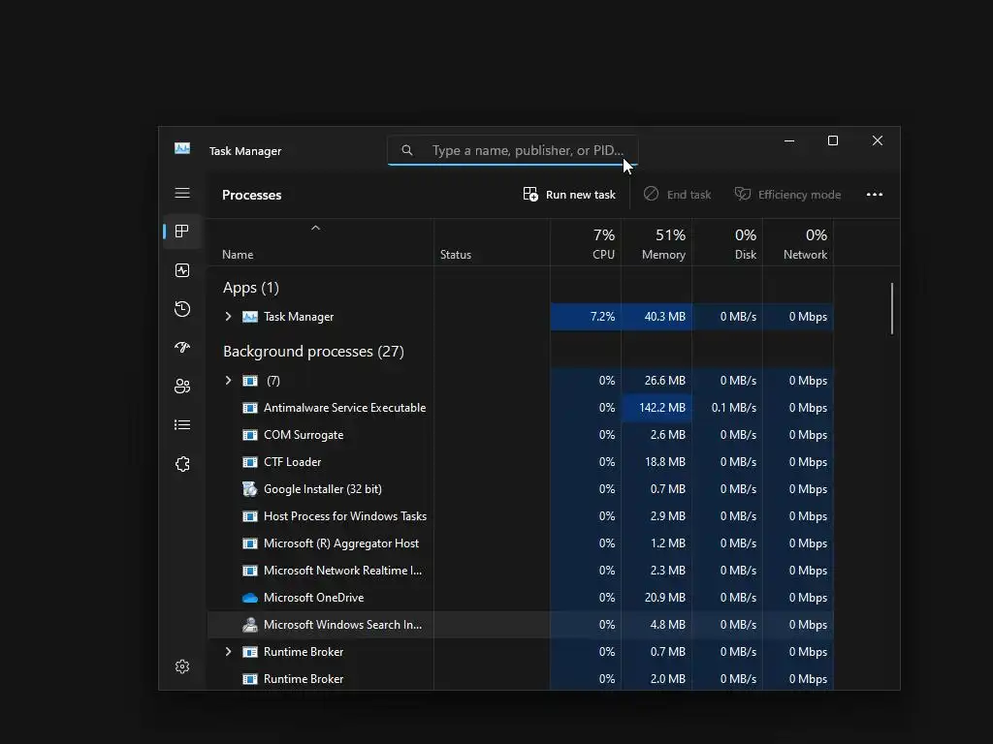Click the Task Manager process row icon

click(250, 317)
